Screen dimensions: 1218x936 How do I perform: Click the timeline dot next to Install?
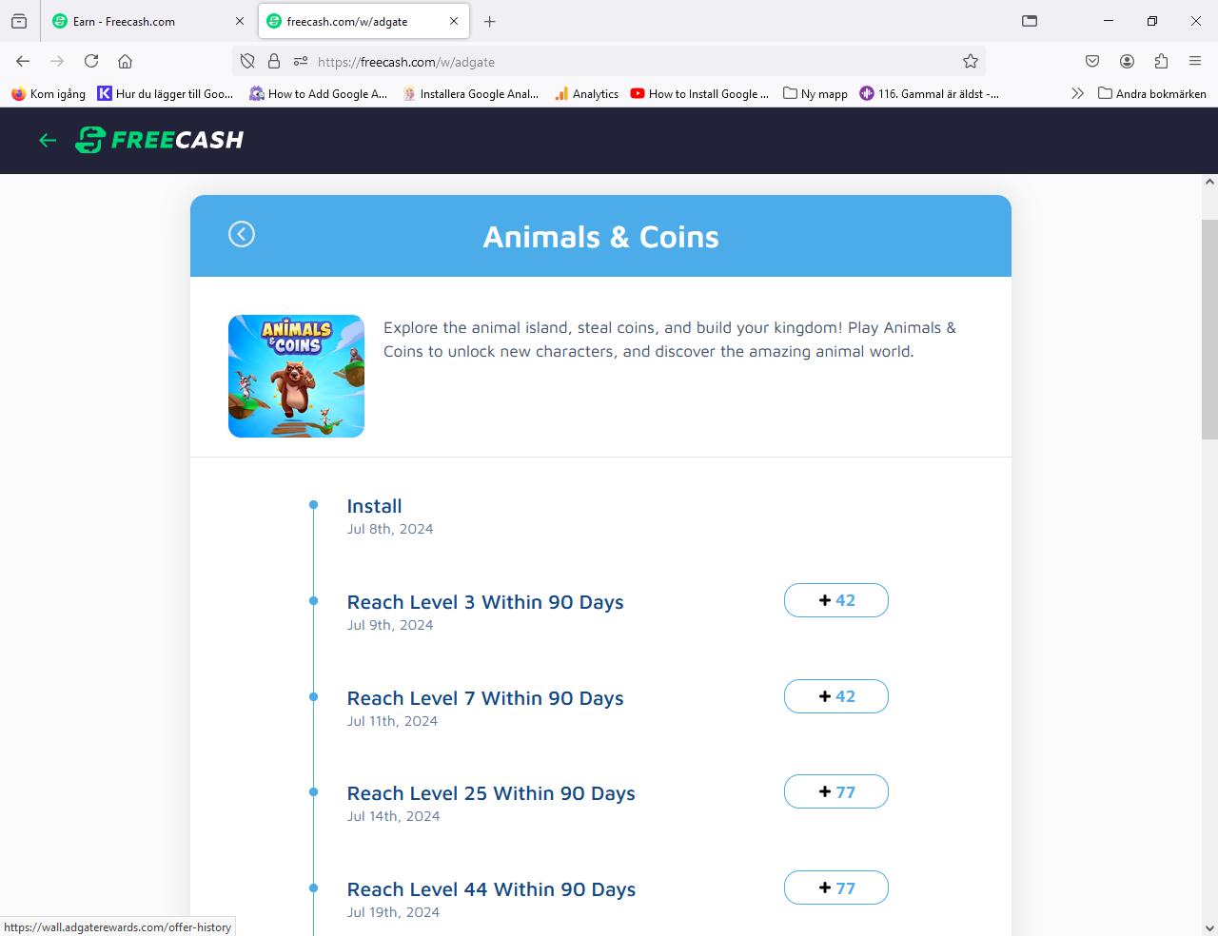[313, 504]
